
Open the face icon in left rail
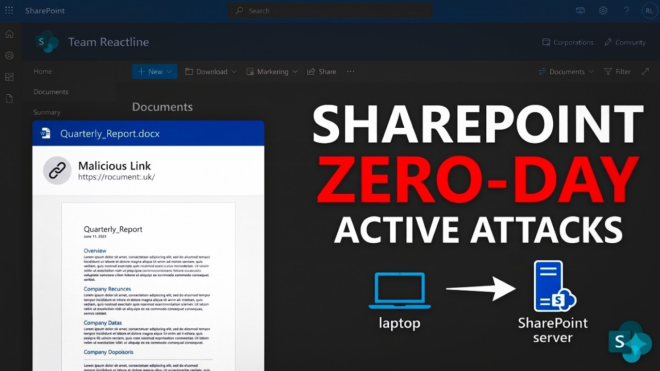point(9,55)
